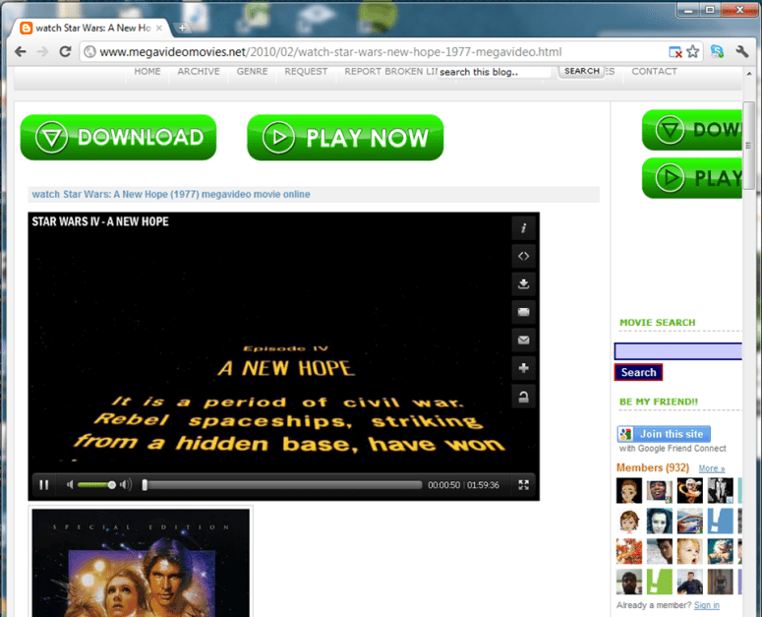Enter fullscreen mode on the video
The image size is (762, 617).
click(524, 484)
